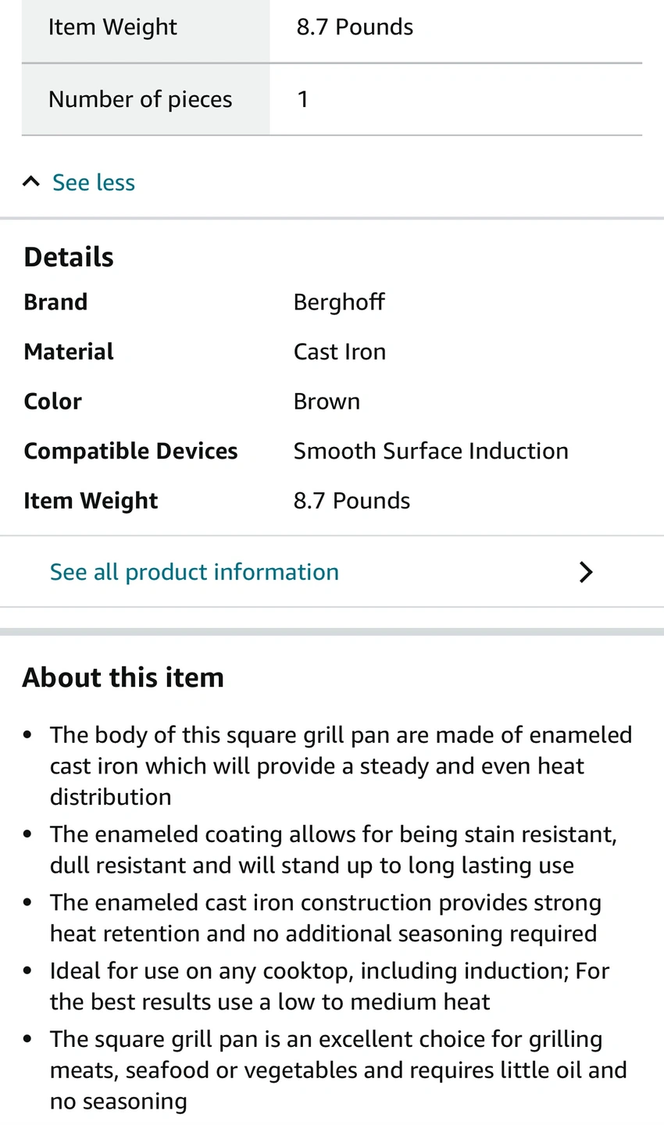664x1125 pixels.
Task: Click the About this item heading
Action: [123, 677]
